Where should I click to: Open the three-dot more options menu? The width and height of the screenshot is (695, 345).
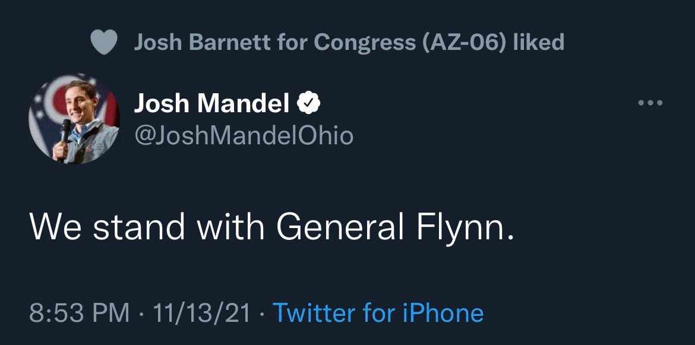650,103
